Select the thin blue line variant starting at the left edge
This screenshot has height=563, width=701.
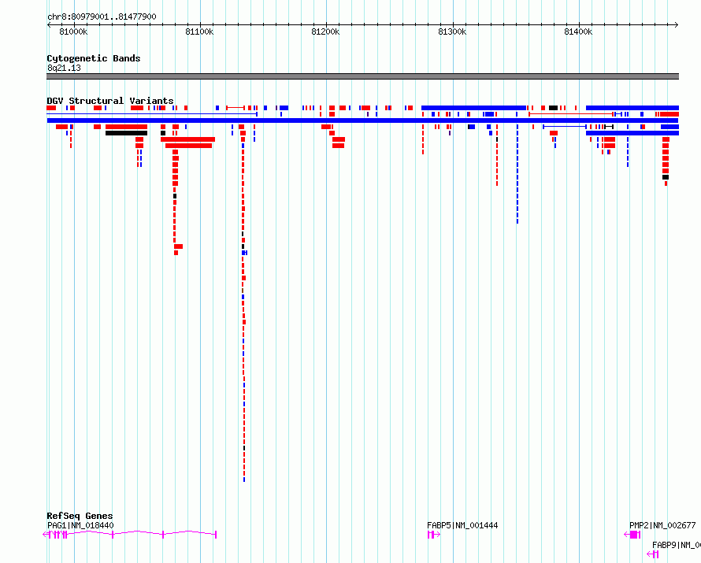(x=152, y=114)
